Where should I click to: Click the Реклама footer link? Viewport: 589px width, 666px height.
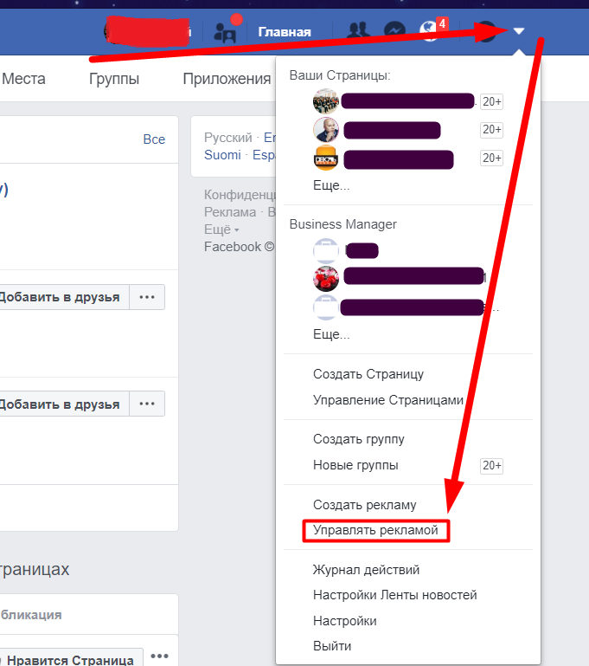click(230, 212)
